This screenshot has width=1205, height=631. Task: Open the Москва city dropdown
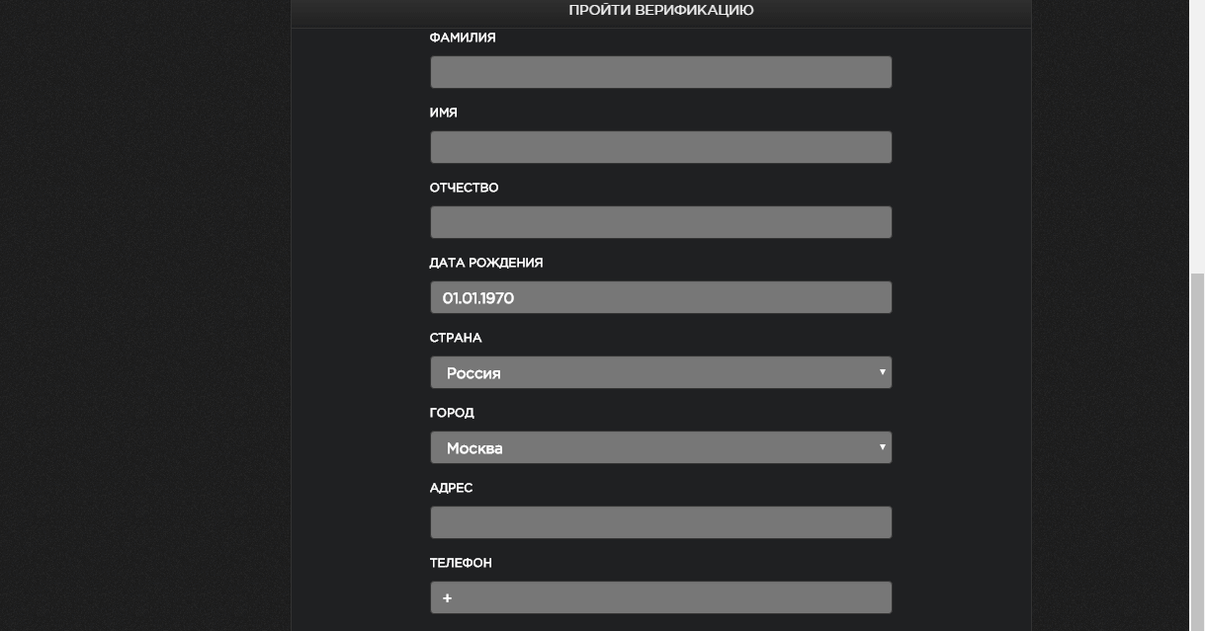click(660, 447)
